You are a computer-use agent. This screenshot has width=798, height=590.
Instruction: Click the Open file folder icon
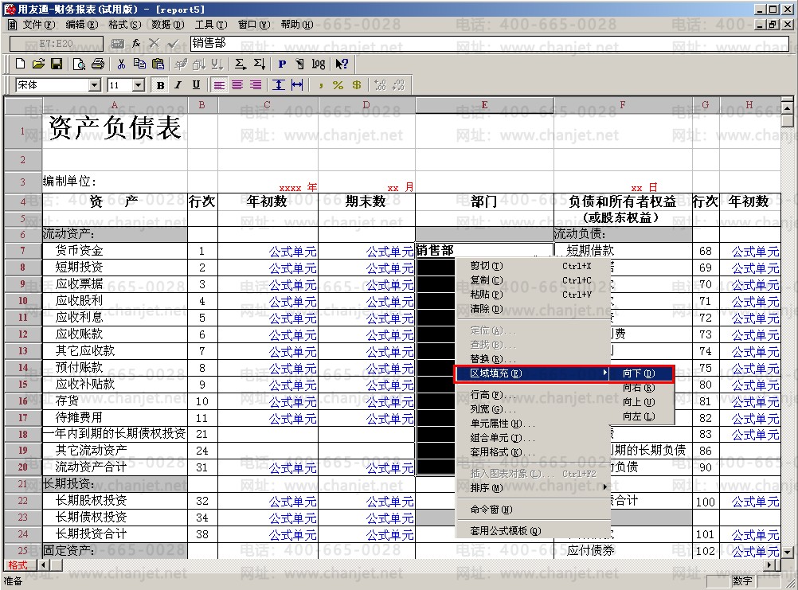(38, 64)
